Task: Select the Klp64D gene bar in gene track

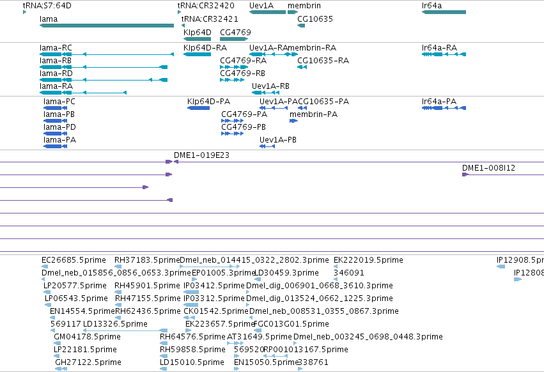Action: tap(197, 38)
